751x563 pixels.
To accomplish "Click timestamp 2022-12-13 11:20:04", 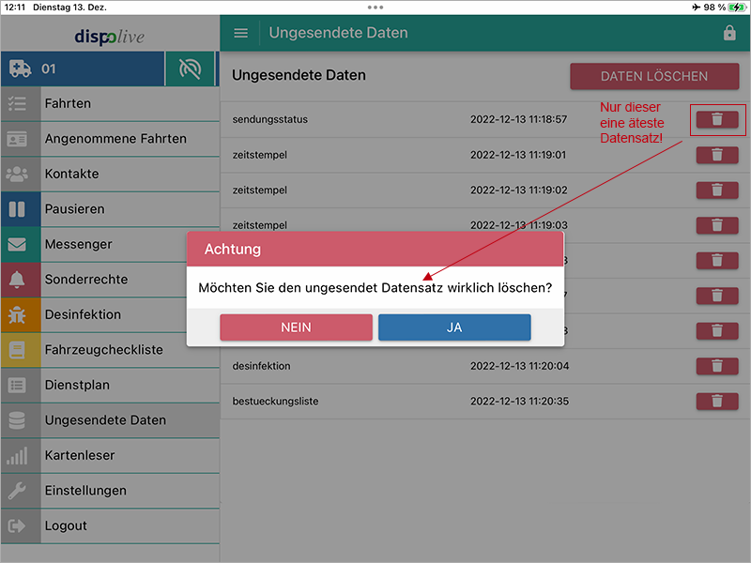I will (520, 366).
